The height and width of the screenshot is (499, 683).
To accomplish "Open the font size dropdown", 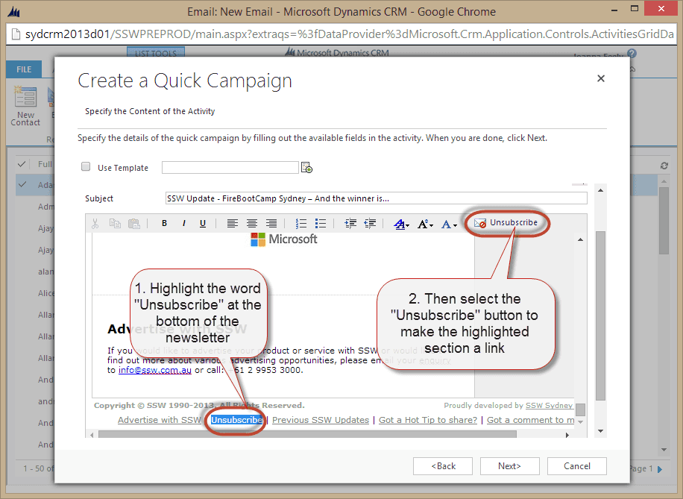I will click(425, 223).
